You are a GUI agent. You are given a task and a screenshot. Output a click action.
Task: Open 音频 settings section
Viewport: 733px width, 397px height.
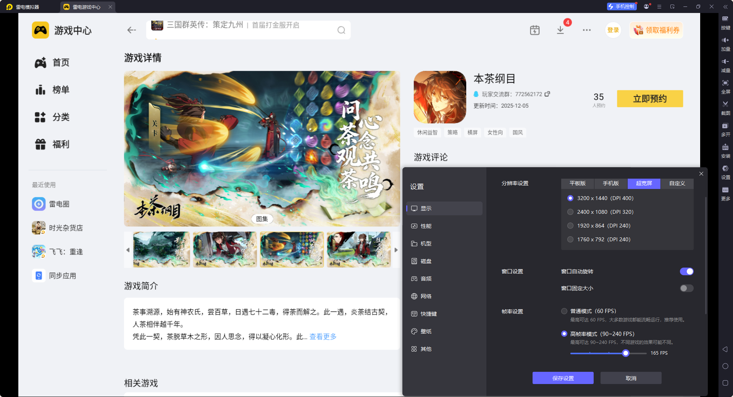click(444, 279)
